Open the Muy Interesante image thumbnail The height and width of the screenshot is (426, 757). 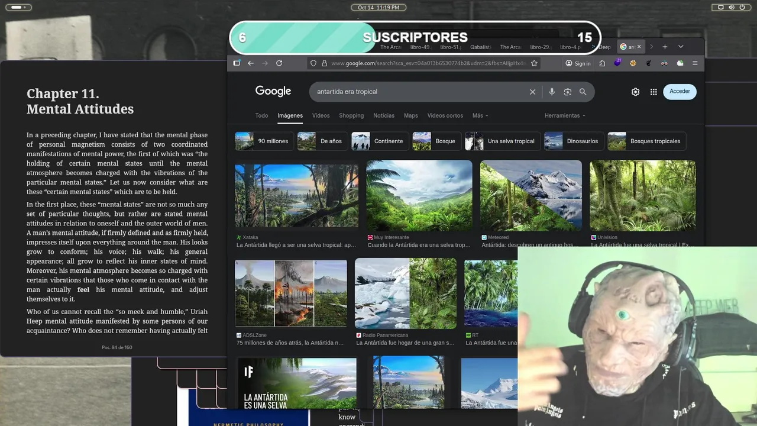(x=419, y=196)
